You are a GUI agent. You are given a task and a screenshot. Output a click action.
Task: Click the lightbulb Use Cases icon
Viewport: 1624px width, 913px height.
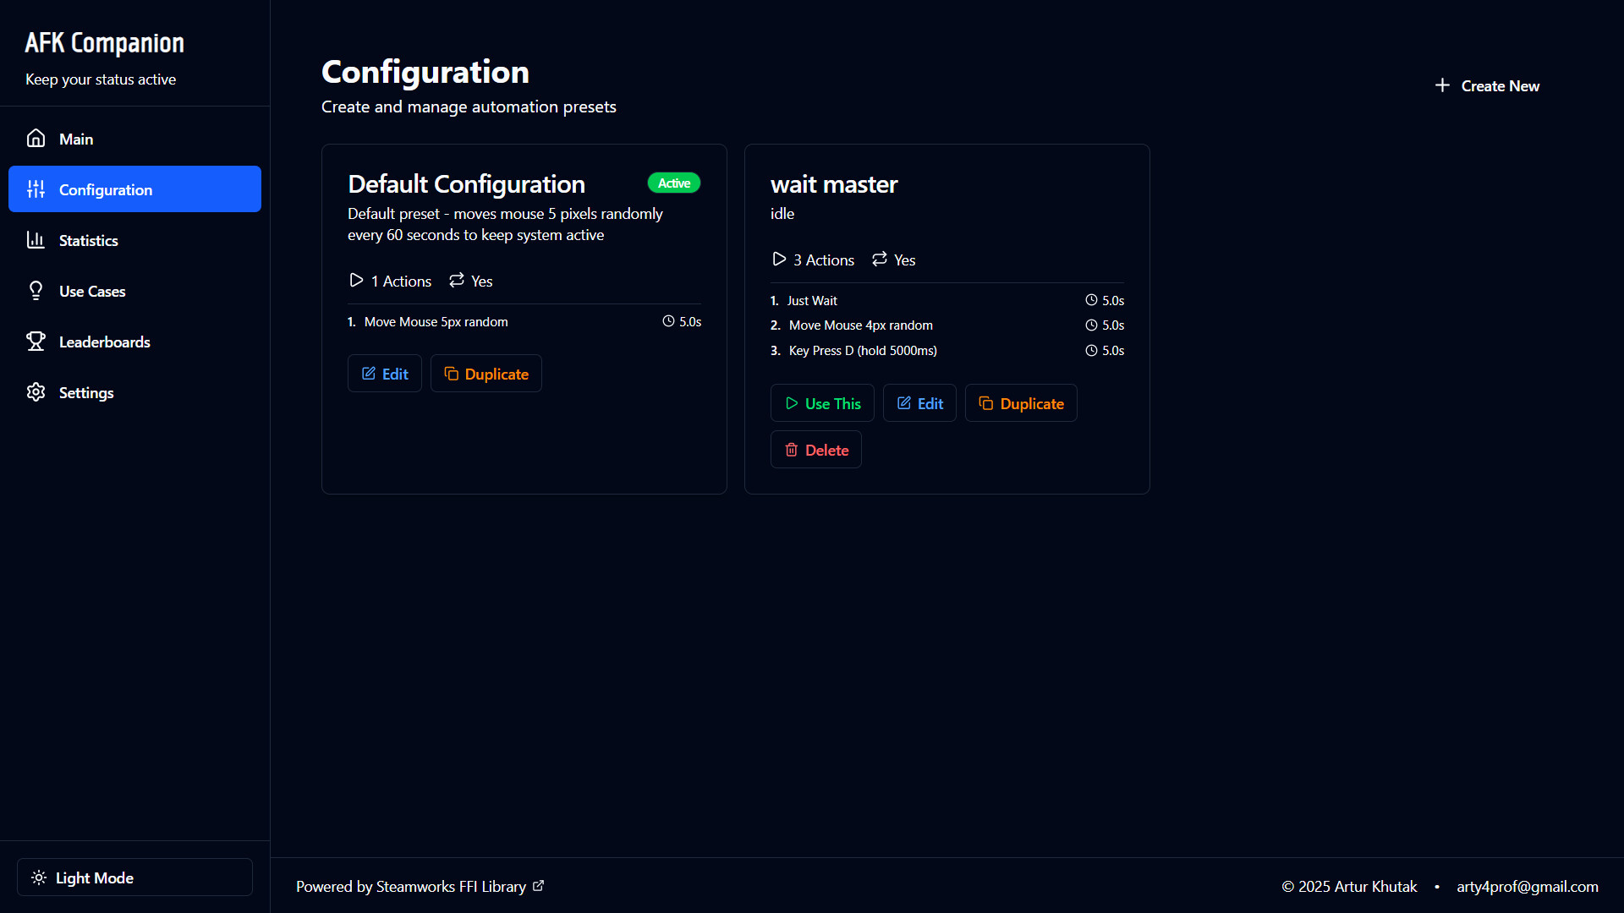click(36, 291)
